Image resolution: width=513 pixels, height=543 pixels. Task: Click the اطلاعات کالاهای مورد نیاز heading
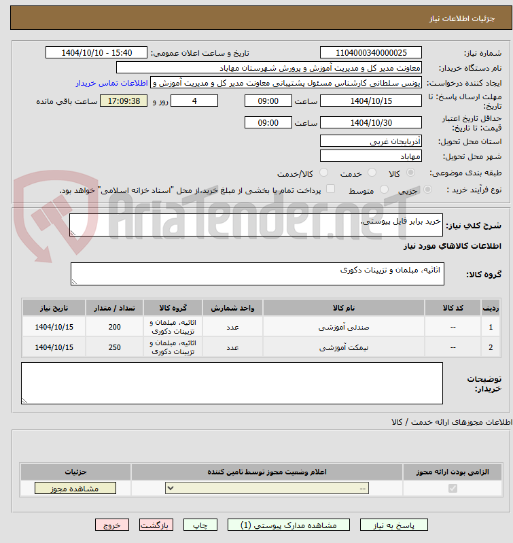click(453, 246)
